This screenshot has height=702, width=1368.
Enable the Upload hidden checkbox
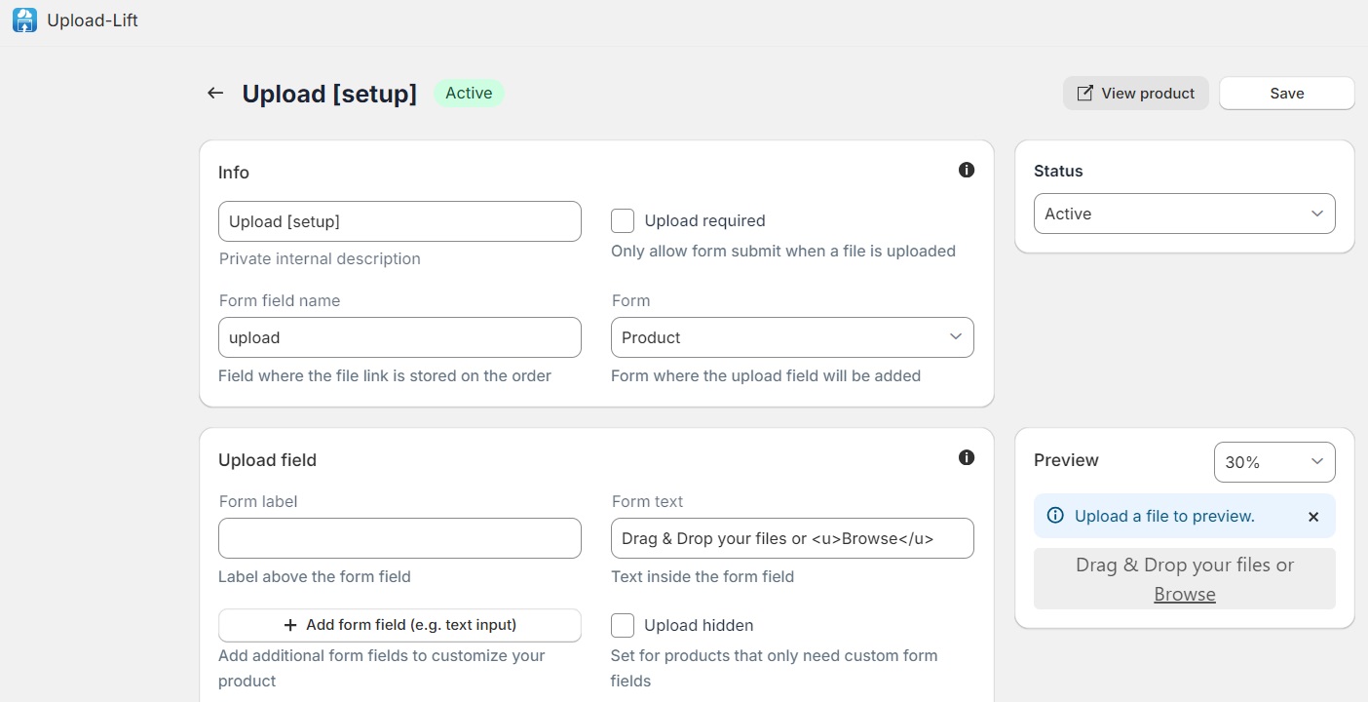pos(623,625)
